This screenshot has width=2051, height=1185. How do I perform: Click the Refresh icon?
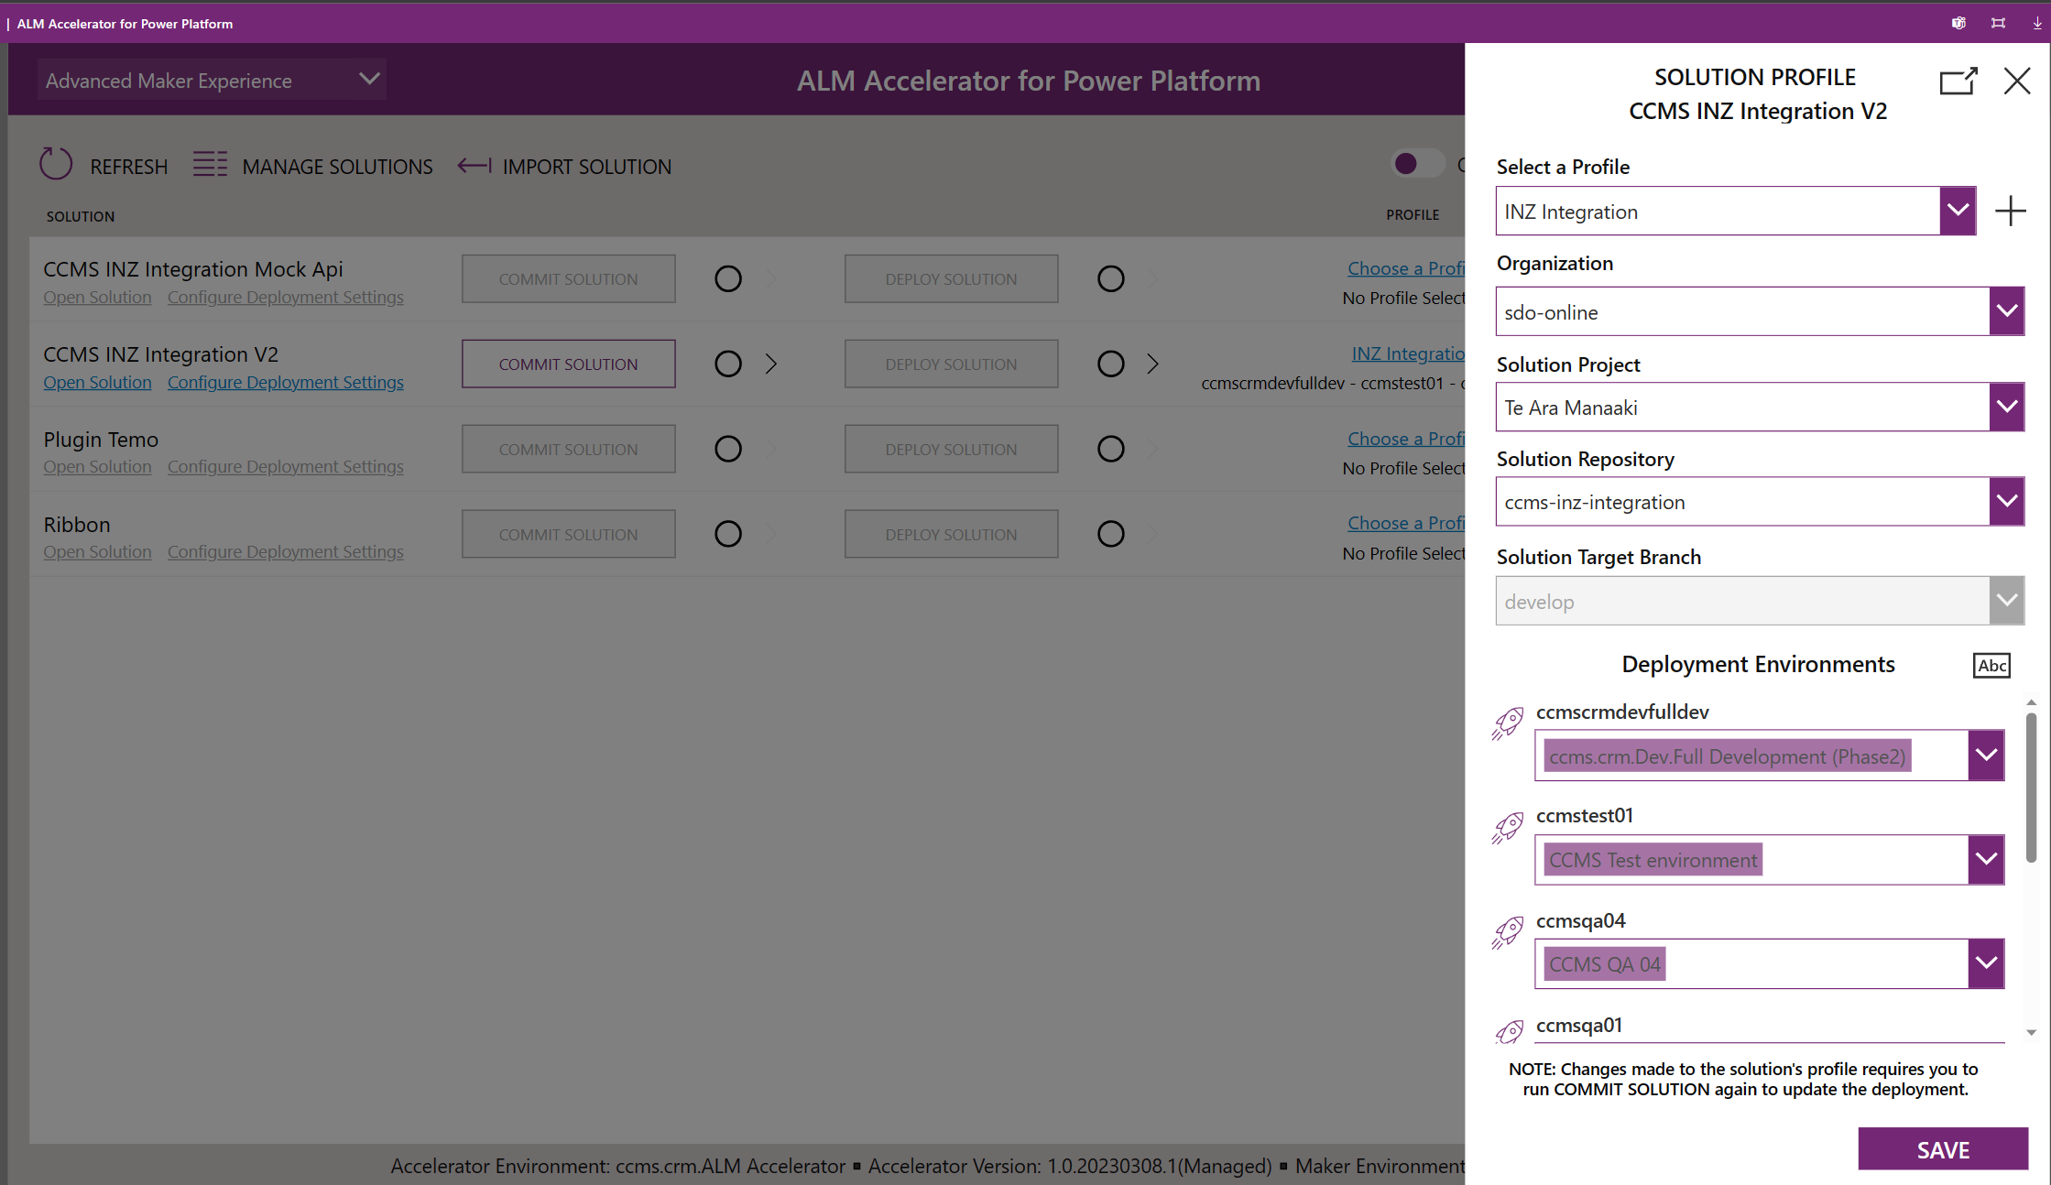[55, 164]
